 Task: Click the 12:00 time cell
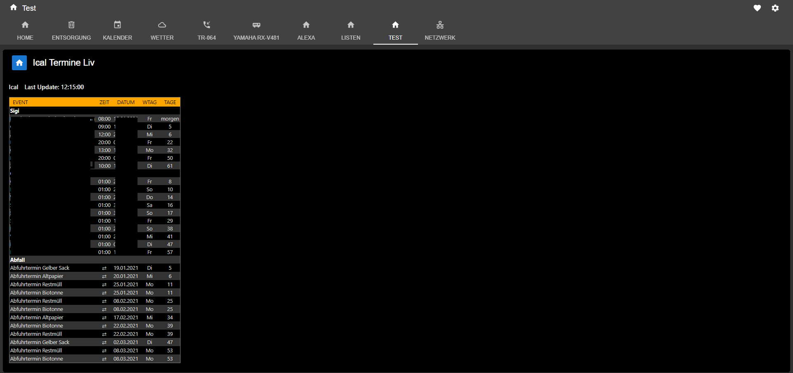104,135
